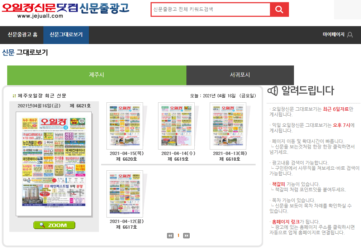Click the megaphone announcement icon

273,91
